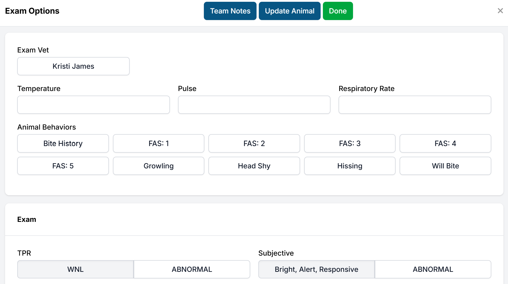Select FAS: 1 behavior

(x=159, y=144)
